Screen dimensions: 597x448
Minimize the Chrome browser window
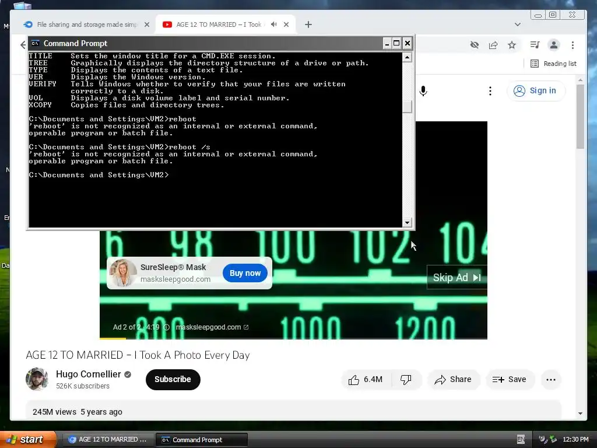(538, 15)
